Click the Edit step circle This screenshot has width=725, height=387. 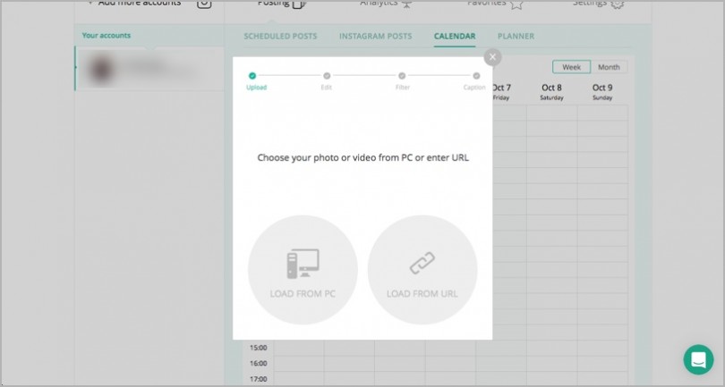[x=327, y=76]
